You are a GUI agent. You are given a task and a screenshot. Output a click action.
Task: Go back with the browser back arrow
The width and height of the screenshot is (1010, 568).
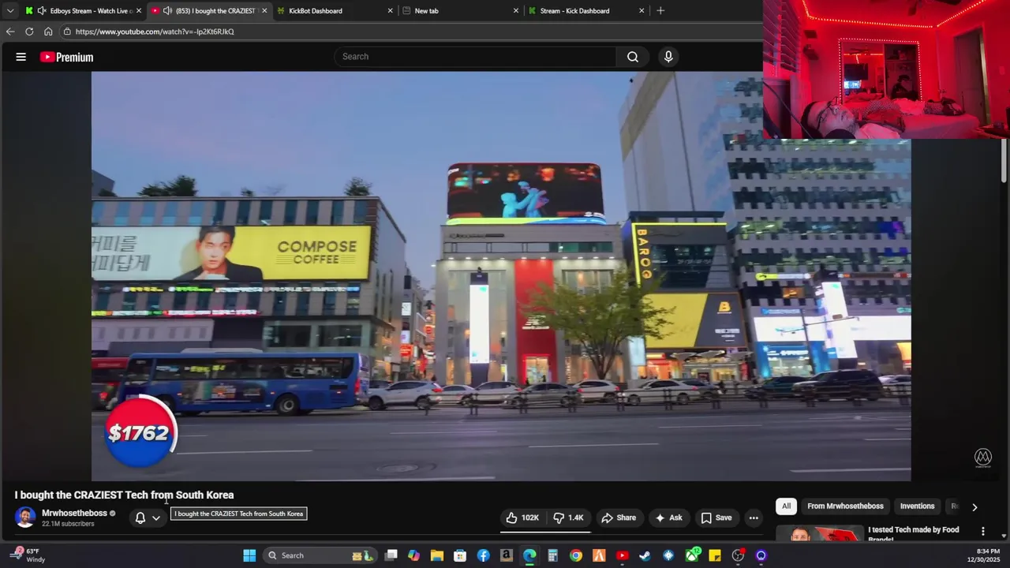(9, 32)
